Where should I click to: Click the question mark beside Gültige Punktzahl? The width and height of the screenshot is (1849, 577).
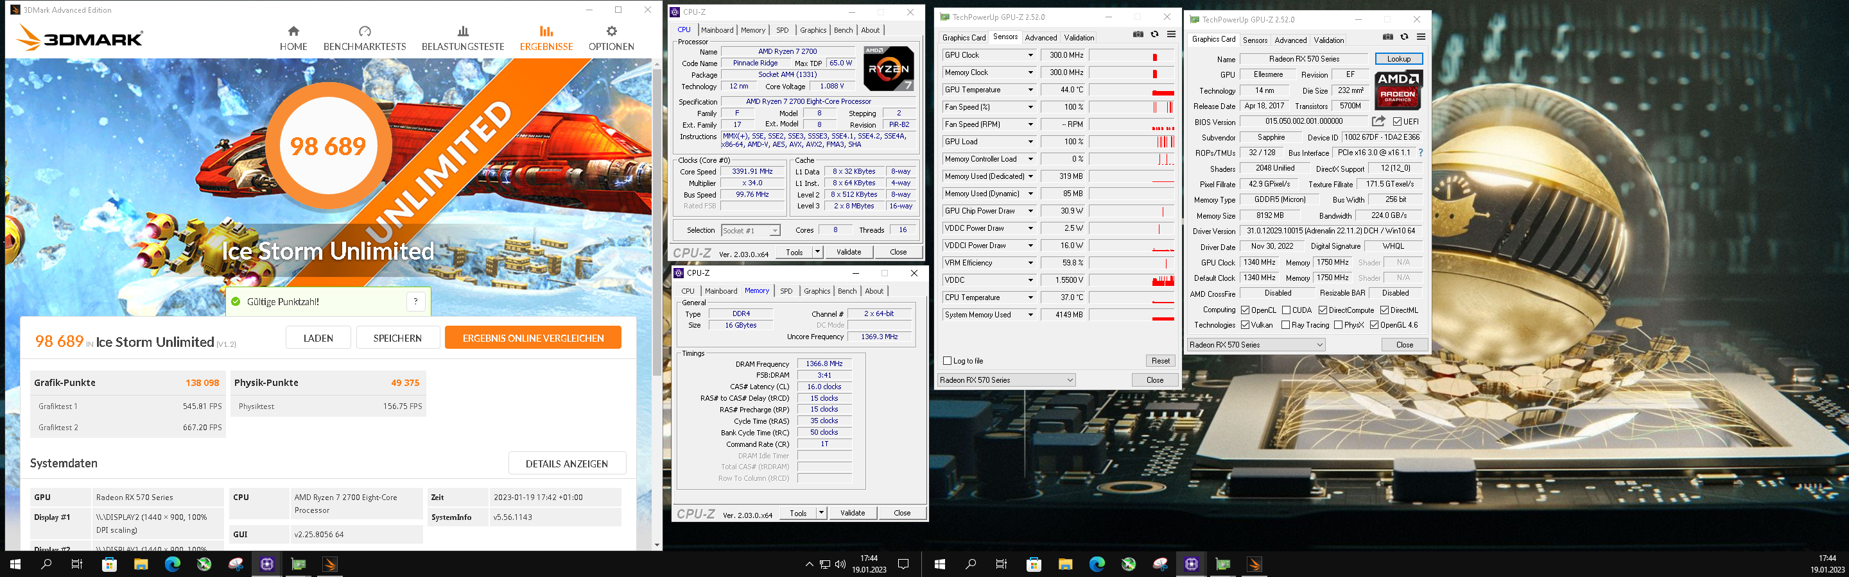pos(415,302)
